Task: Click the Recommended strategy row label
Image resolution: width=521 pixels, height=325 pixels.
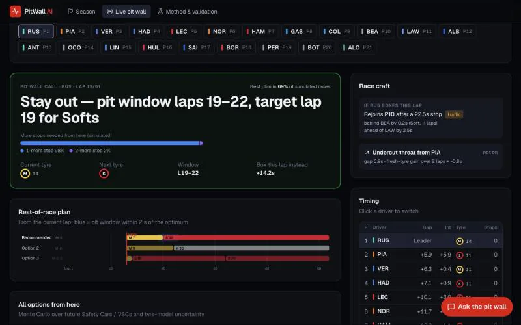Action: [36, 237]
